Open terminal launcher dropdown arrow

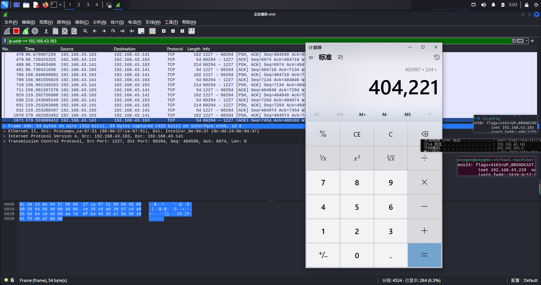click(x=60, y=5)
